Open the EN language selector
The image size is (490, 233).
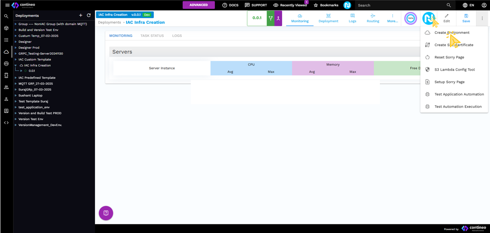[x=468, y=5]
